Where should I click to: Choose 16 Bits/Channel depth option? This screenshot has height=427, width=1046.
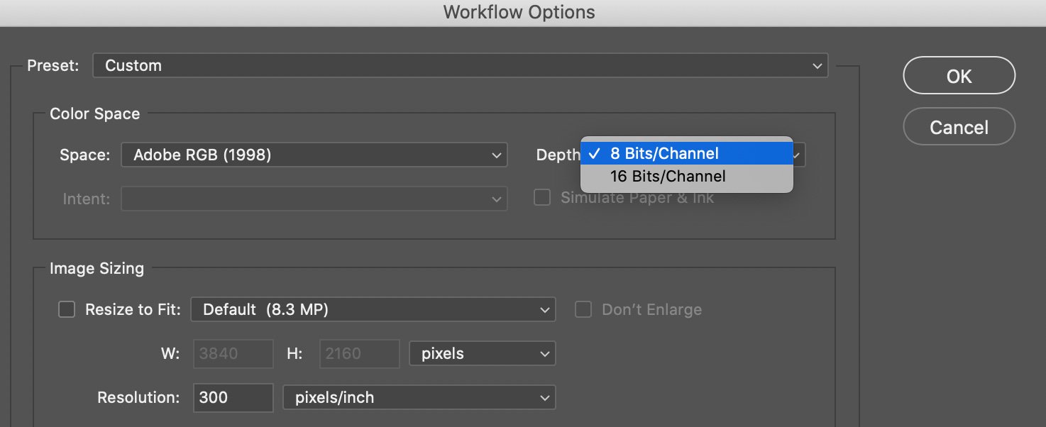point(686,176)
